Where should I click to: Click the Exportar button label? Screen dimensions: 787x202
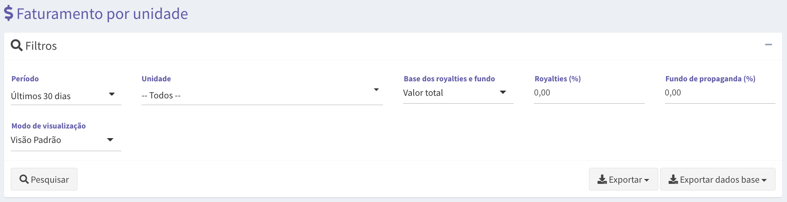coord(625,180)
